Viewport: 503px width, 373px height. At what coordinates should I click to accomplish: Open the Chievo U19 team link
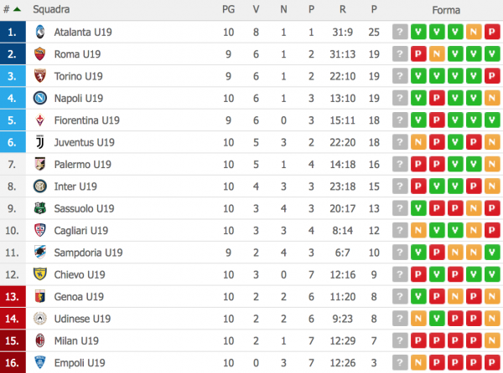[80, 274]
